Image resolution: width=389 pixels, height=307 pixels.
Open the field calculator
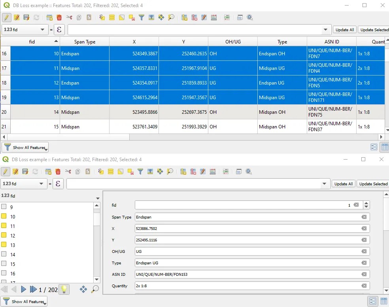(x=213, y=17)
